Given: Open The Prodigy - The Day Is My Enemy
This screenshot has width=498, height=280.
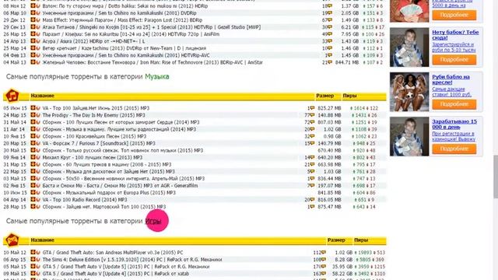Looking at the screenshot, I should click(x=93, y=115).
